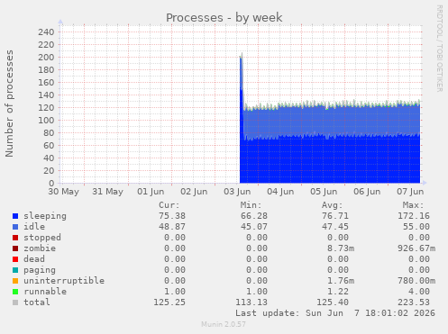Click the runnable average value 1.22
Viewport: 448px width, 334px height.
[338, 292]
